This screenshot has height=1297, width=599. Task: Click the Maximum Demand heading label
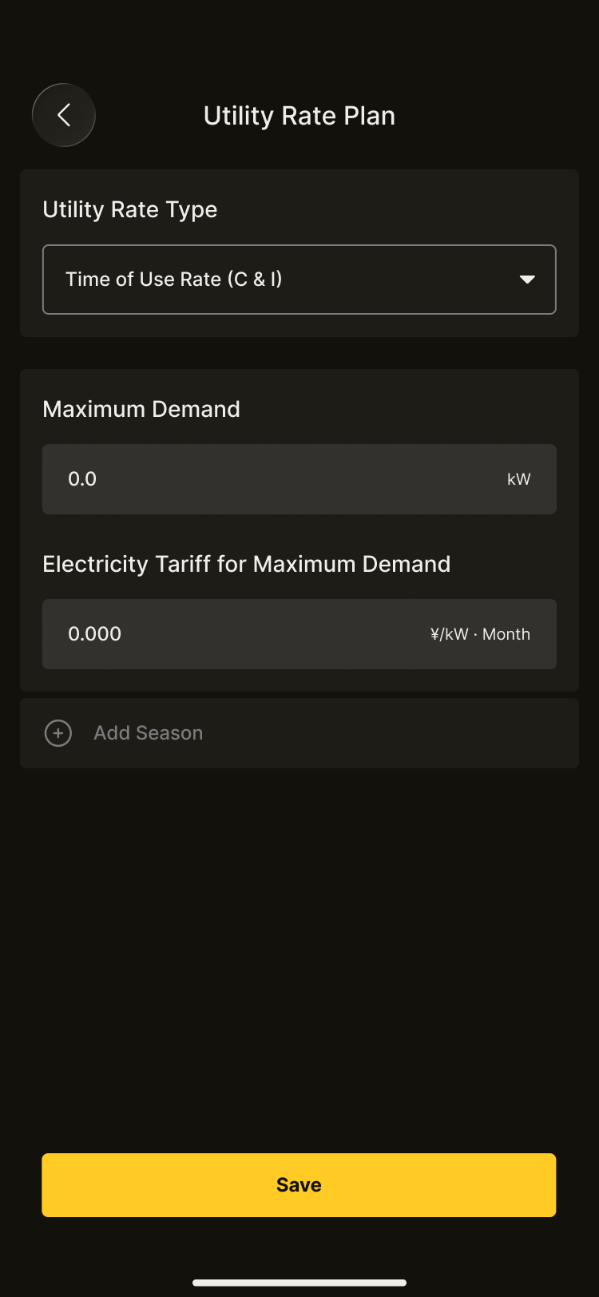coord(141,409)
